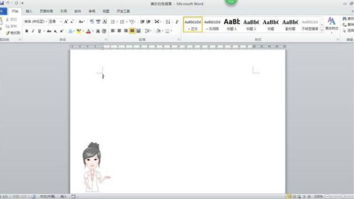The width and height of the screenshot is (354, 199).
Task: Click the red Font Color icon
Action: tap(88, 31)
